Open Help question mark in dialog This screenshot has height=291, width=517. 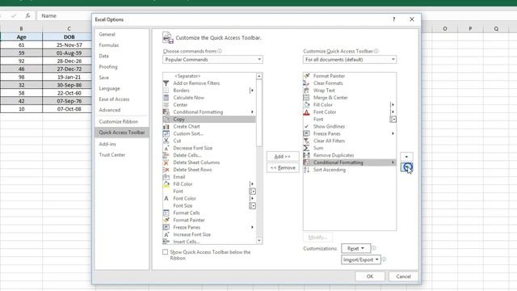(x=393, y=19)
